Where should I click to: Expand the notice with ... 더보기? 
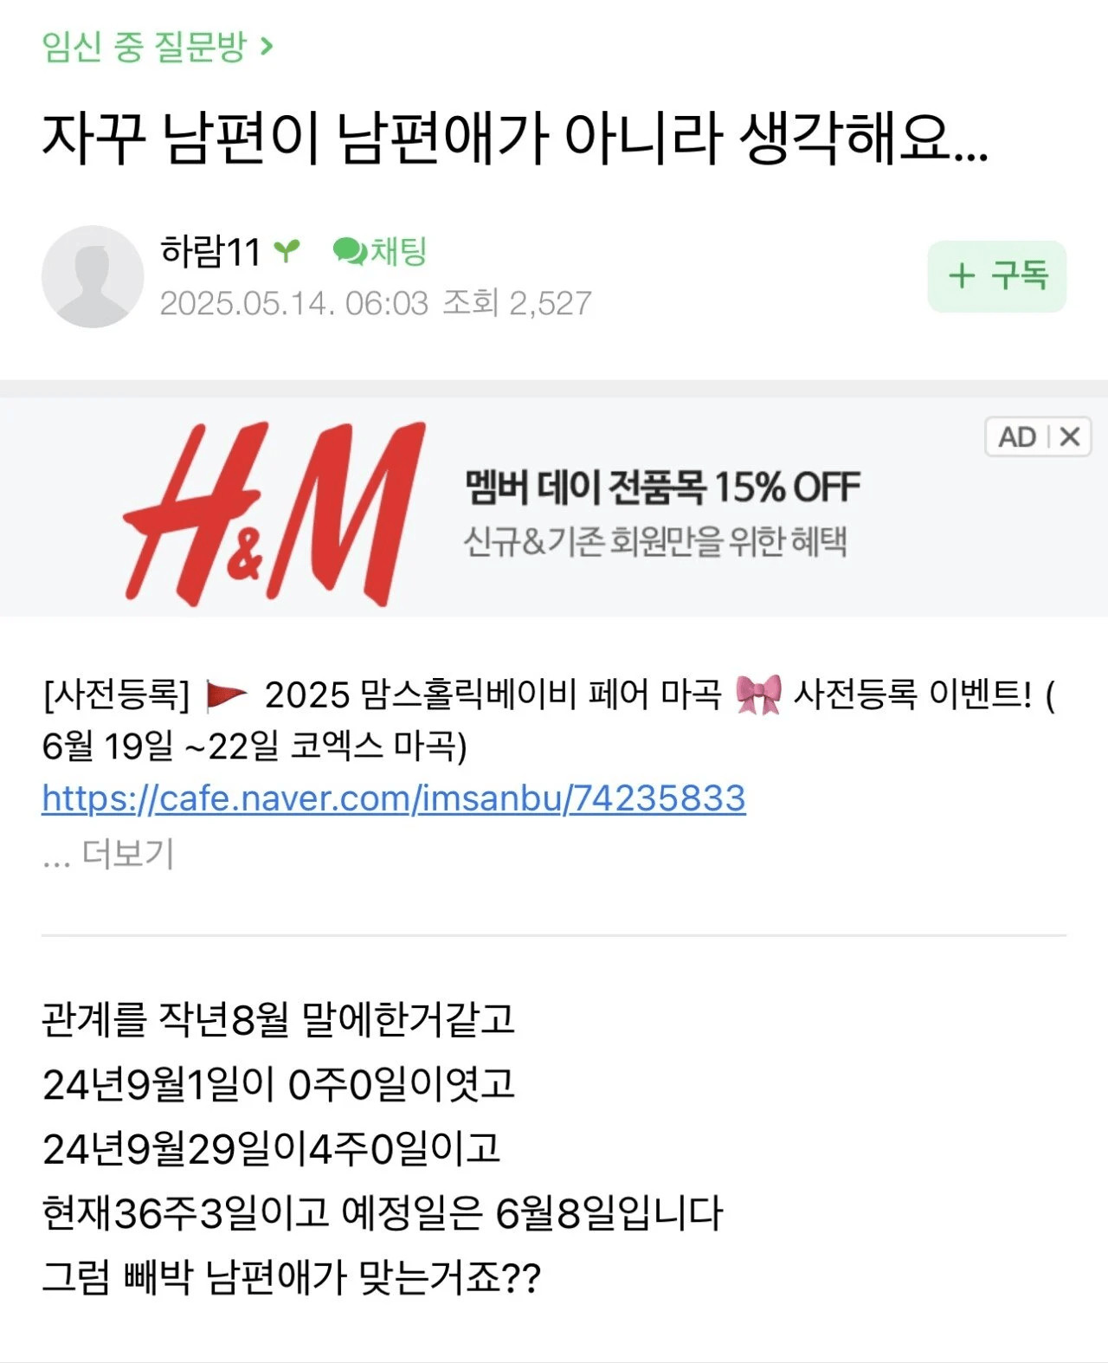(x=108, y=854)
